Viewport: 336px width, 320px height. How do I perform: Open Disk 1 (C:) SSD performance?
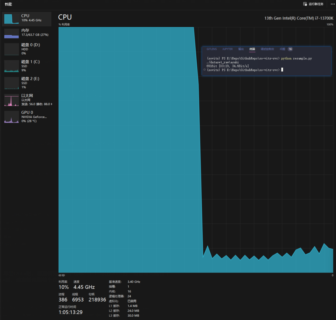(x=27, y=66)
